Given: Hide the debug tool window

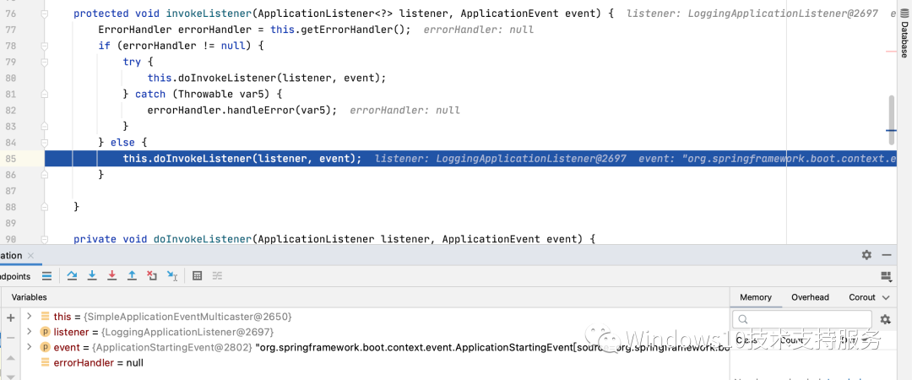Looking at the screenshot, I should tap(887, 255).
